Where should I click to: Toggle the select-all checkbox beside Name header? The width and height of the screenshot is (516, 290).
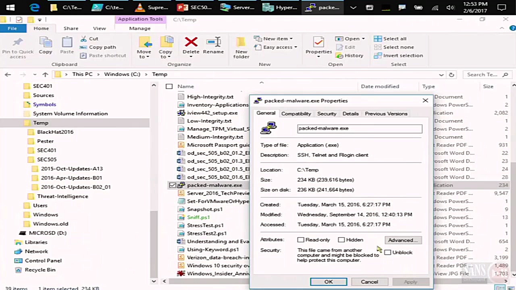[169, 87]
